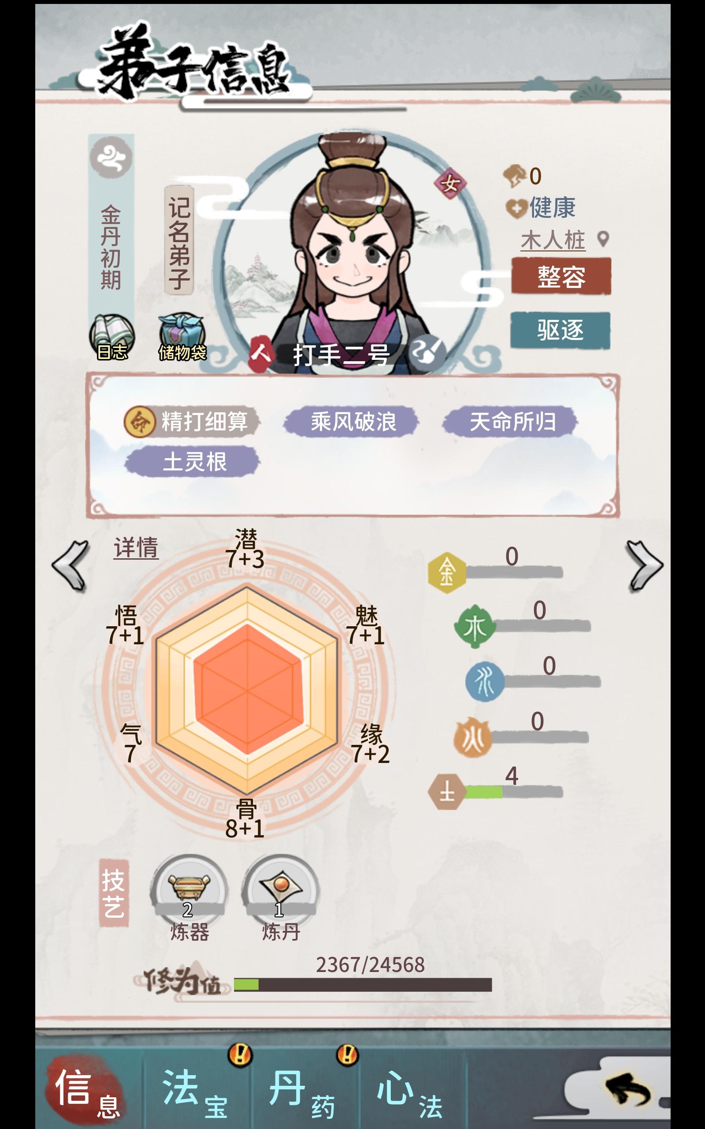Image resolution: width=705 pixels, height=1129 pixels.
Task: Open the 详情 details link
Action: click(x=136, y=547)
